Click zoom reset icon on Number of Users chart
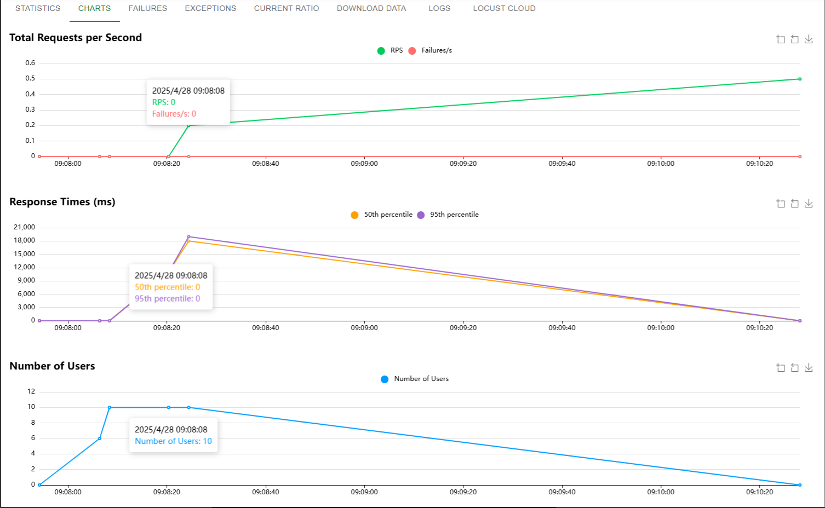 (x=794, y=367)
